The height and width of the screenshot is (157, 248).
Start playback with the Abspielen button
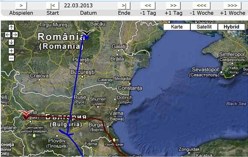pyautogui.click(x=21, y=6)
